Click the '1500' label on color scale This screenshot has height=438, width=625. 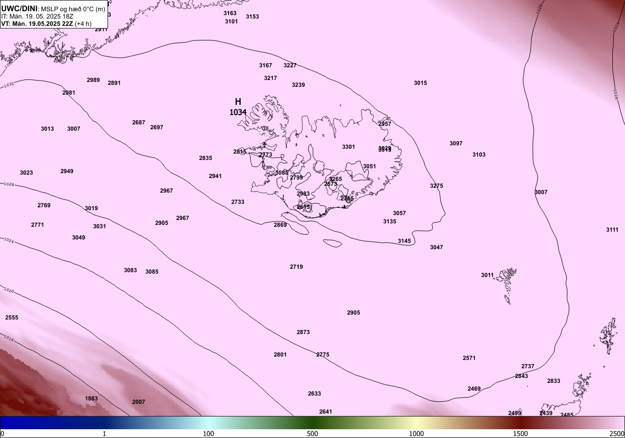pyautogui.click(x=521, y=434)
